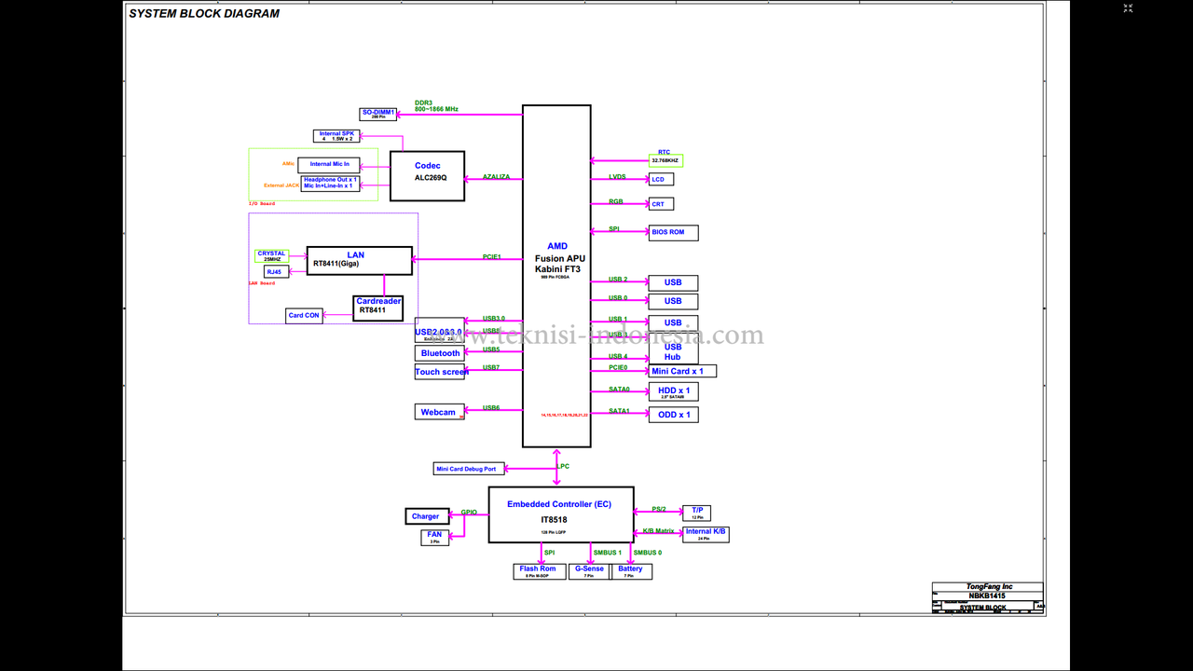Select the Bluetooth block
Viewport: 1193px width, 671px height.
[439, 353]
